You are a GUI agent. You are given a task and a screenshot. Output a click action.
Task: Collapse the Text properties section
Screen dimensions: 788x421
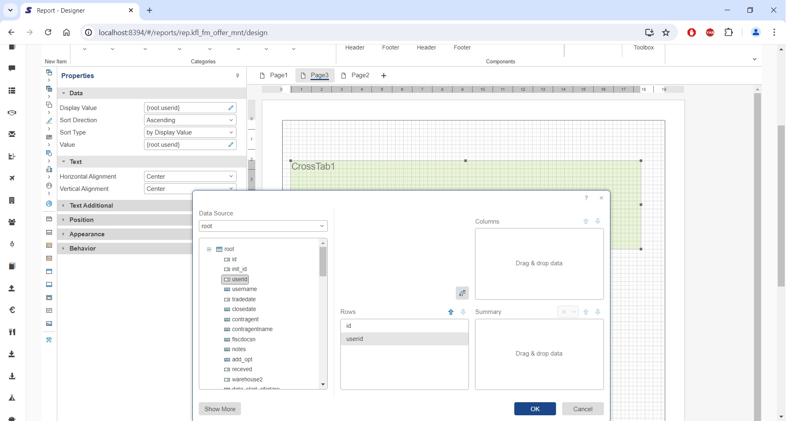(64, 162)
